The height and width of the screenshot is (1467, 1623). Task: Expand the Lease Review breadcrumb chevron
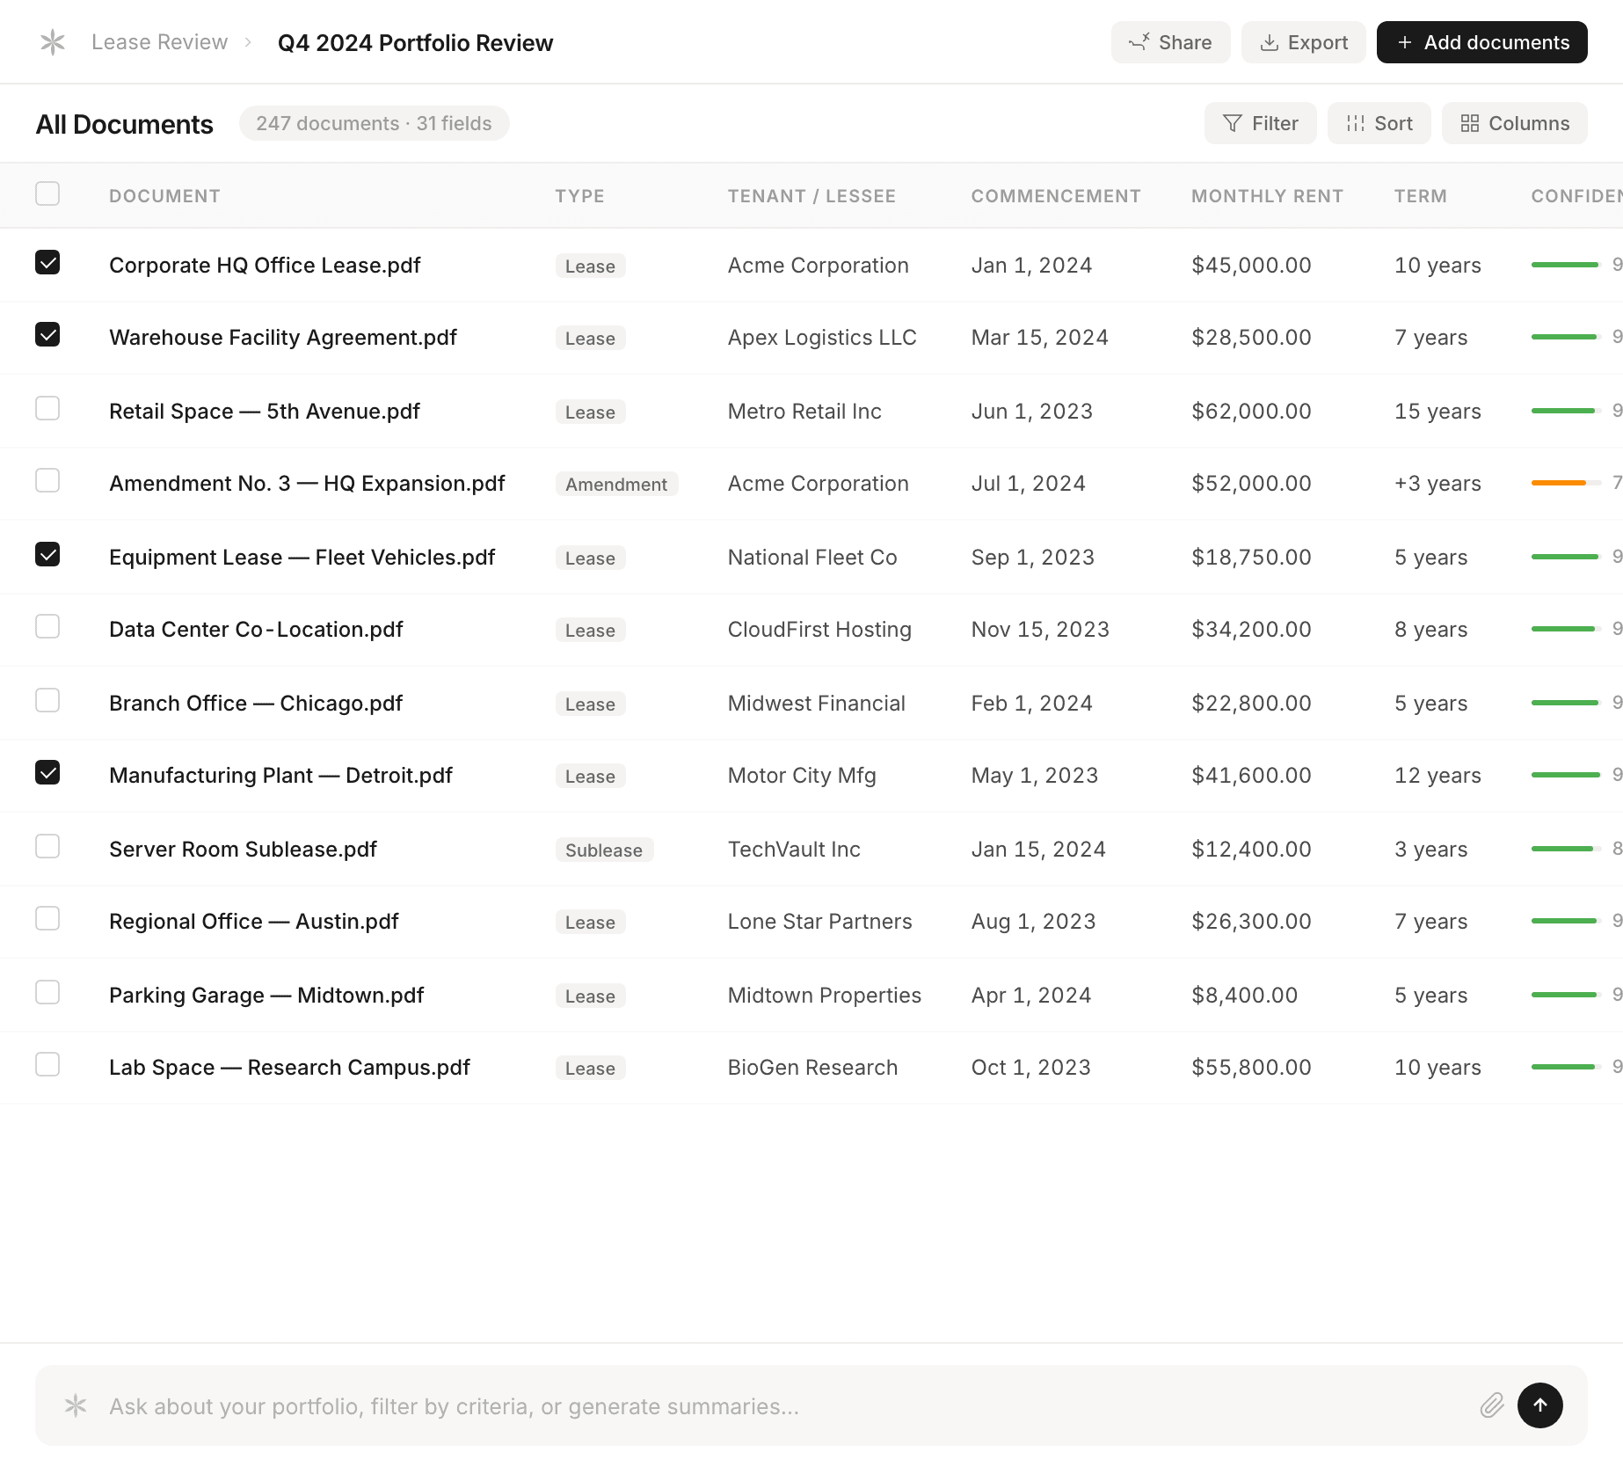coord(249,41)
